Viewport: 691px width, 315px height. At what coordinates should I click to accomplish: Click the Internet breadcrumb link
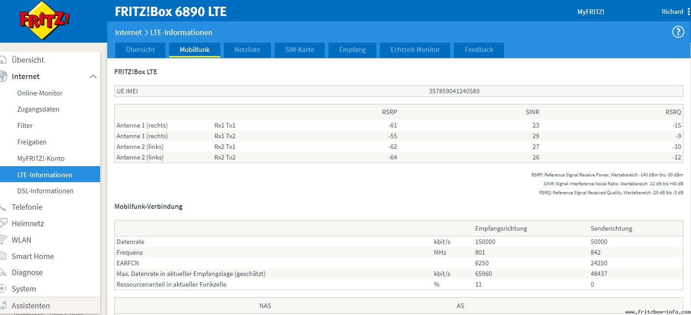(x=128, y=32)
